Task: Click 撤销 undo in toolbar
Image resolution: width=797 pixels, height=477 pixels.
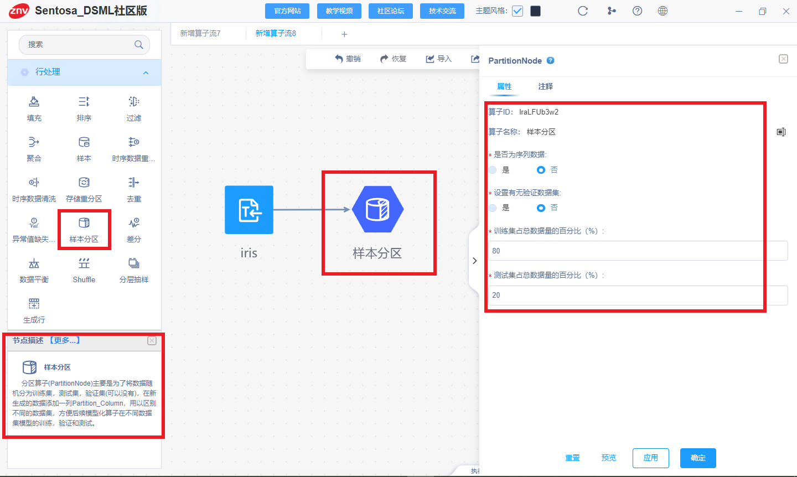Action: (348, 59)
